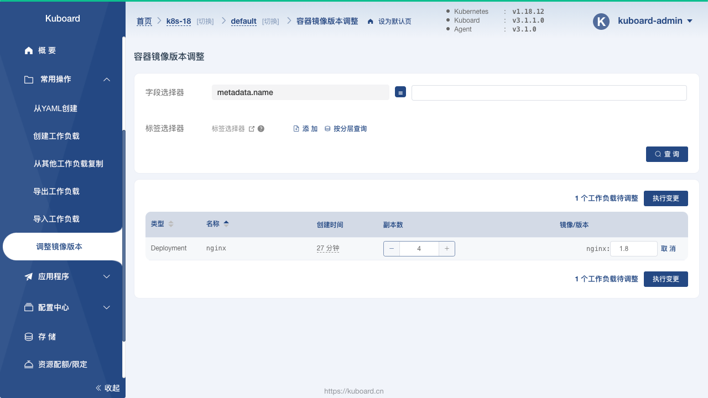Click the Agent version v3.1.0
This screenshot has width=708, height=398.
[x=524, y=29]
